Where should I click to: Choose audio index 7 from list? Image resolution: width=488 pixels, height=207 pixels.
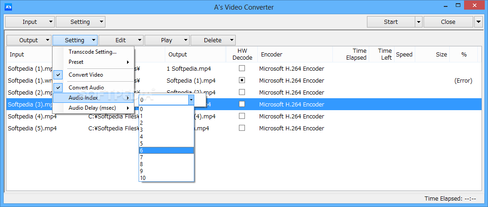click(167, 157)
